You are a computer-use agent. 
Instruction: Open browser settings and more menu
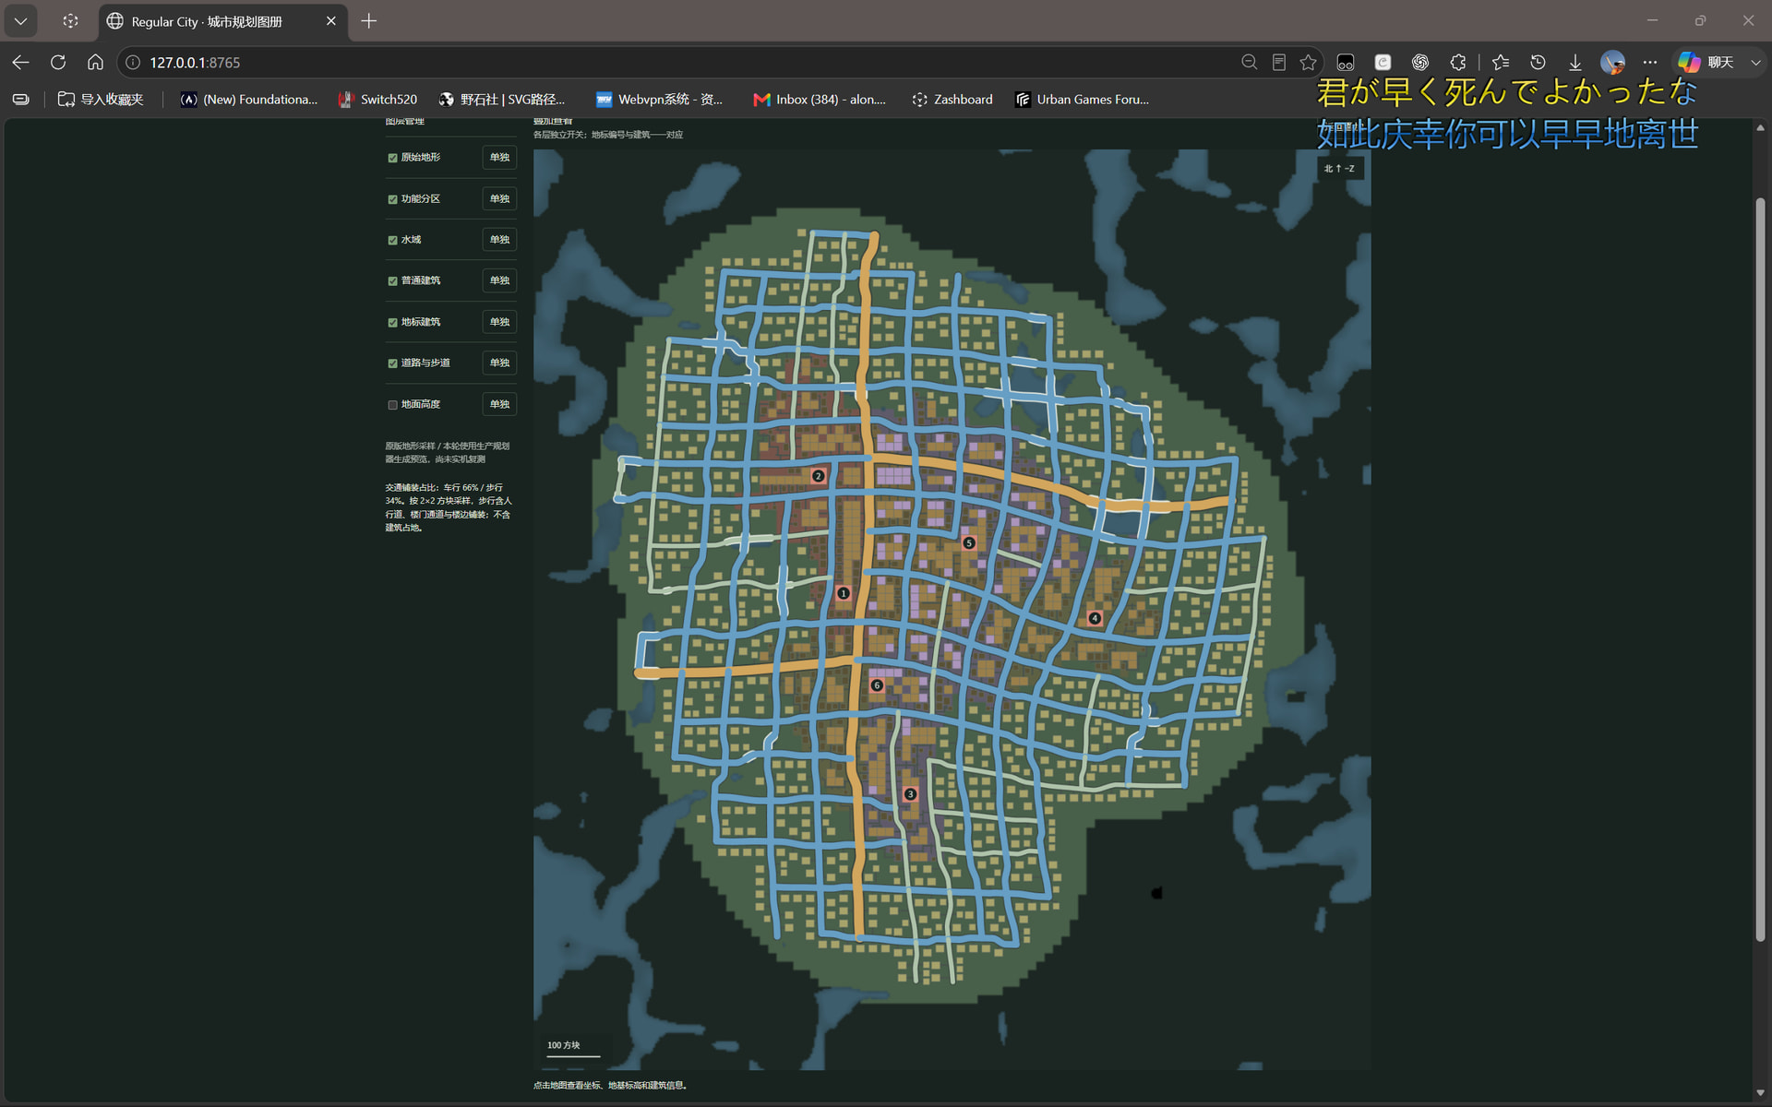click(x=1650, y=62)
